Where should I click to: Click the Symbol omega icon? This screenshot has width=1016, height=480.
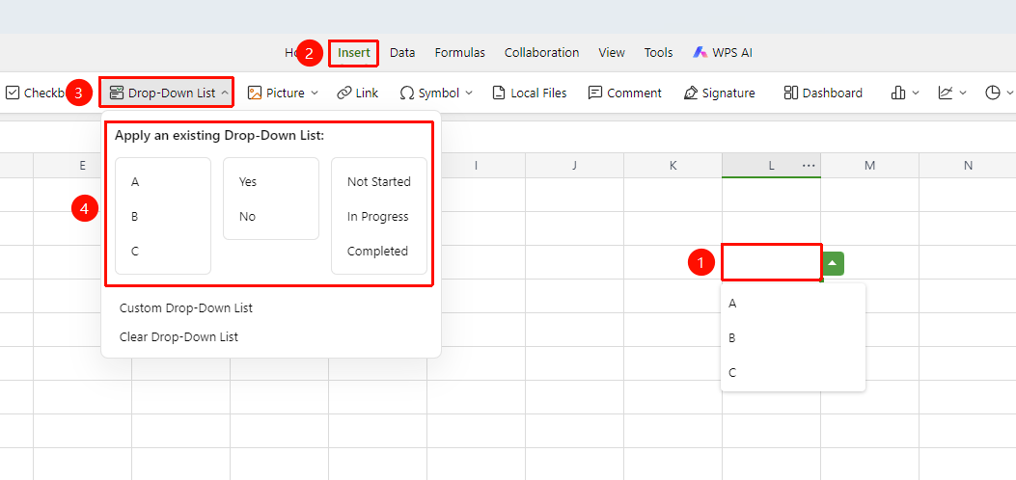(x=407, y=93)
